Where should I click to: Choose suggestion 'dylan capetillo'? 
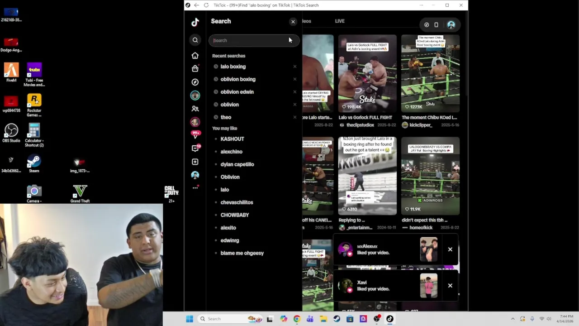[237, 164]
